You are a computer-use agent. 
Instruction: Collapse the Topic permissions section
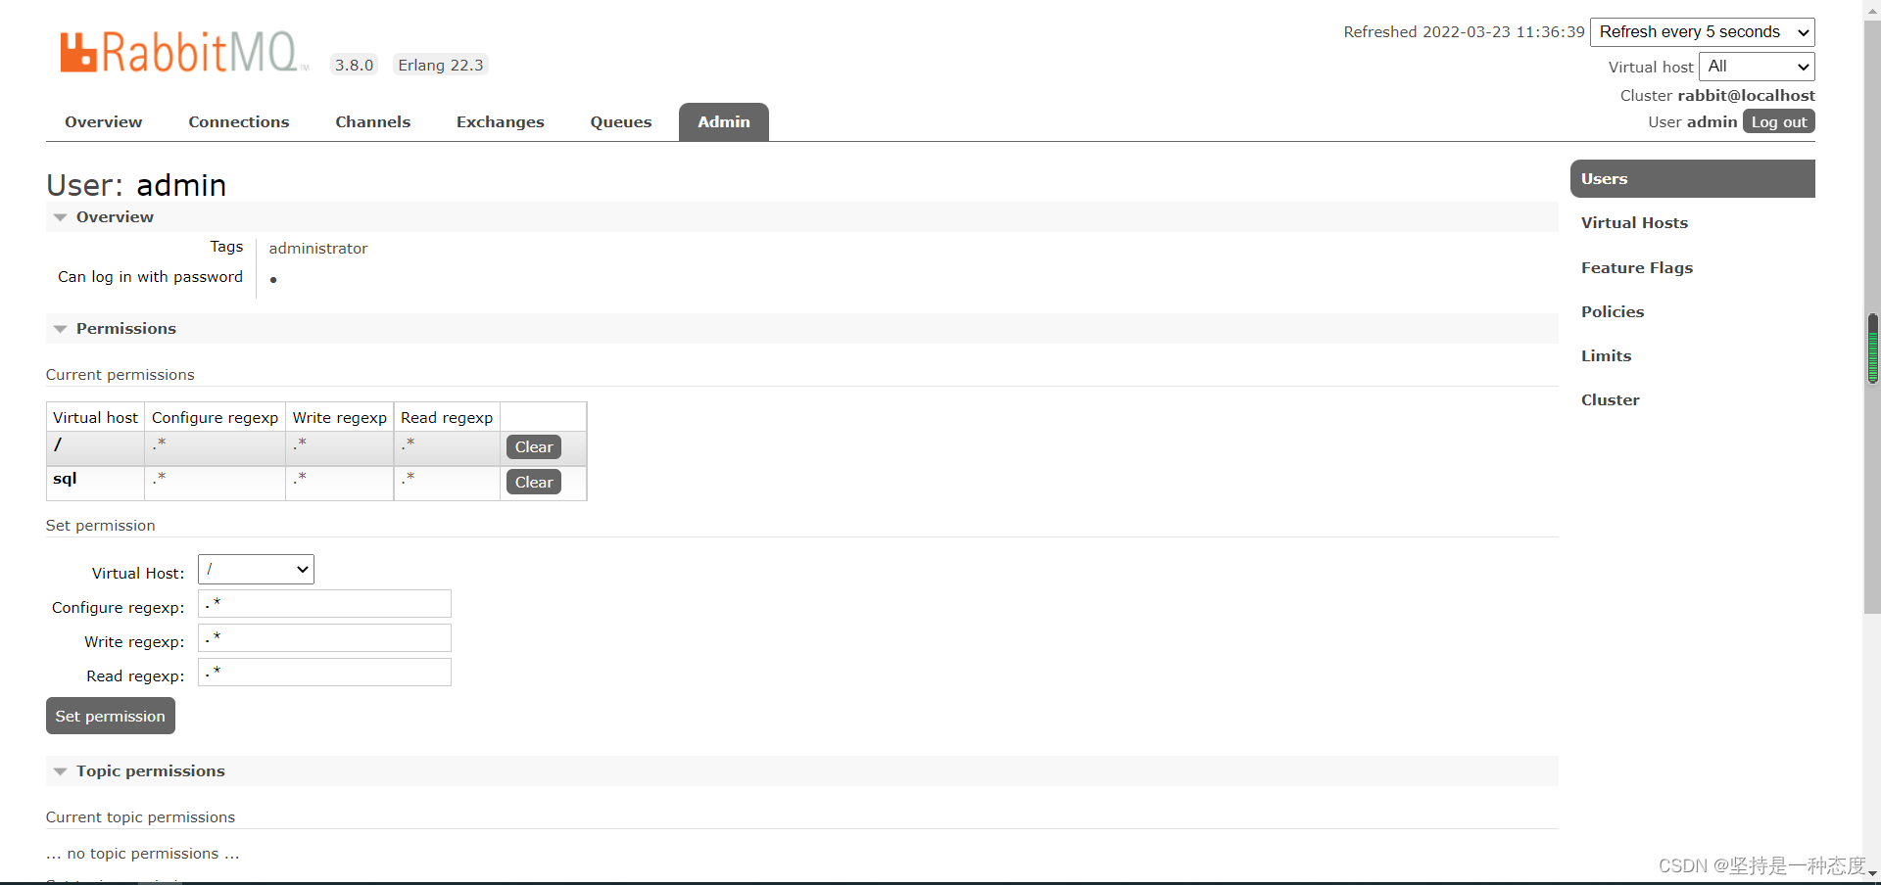[61, 770]
